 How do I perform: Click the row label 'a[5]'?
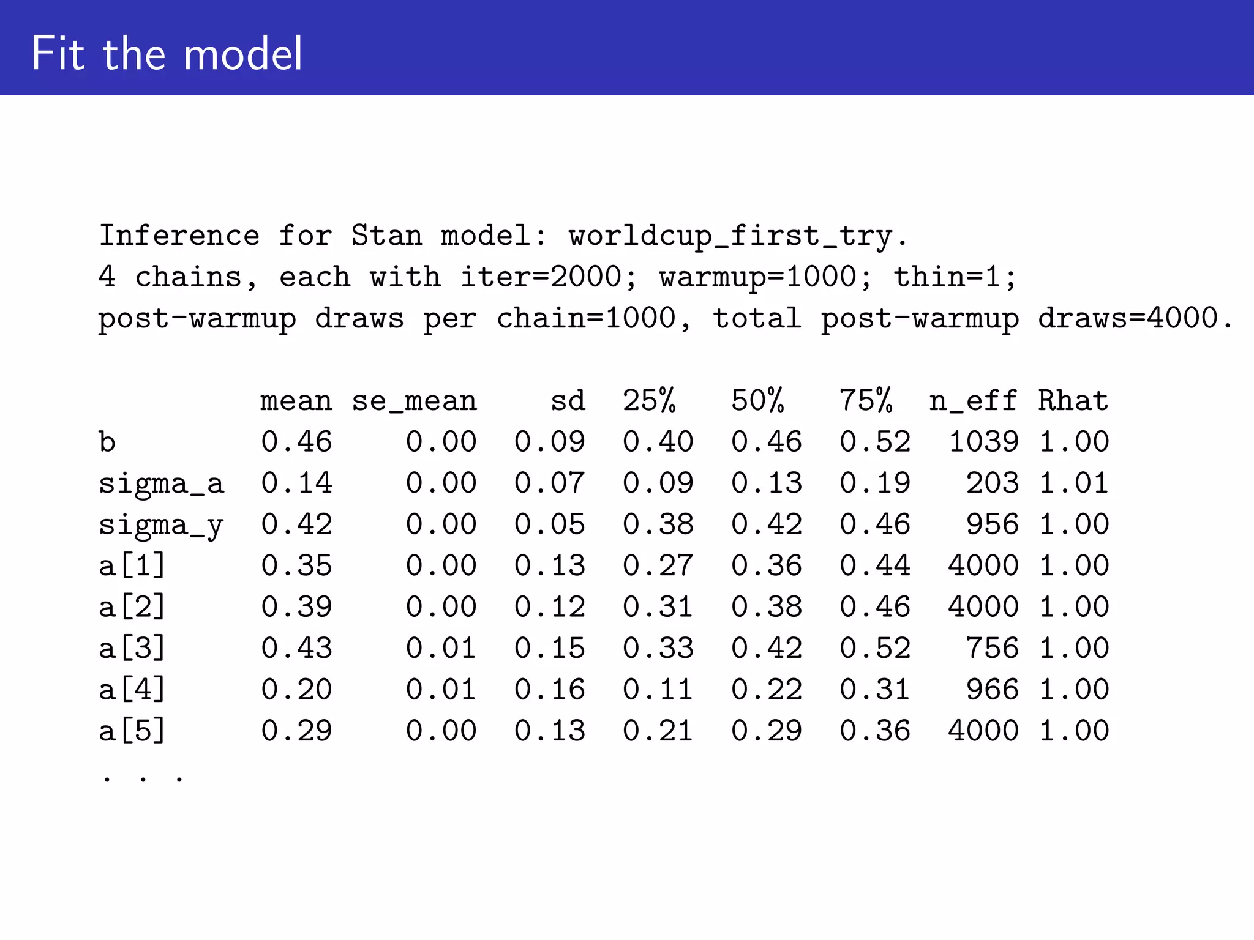coord(132,731)
